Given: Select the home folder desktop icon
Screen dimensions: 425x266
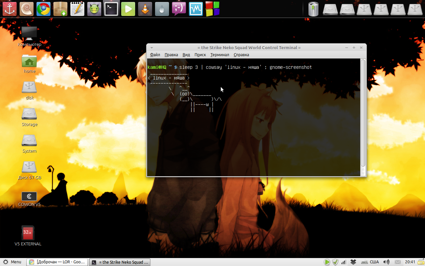Looking at the screenshot, I should [x=29, y=64].
